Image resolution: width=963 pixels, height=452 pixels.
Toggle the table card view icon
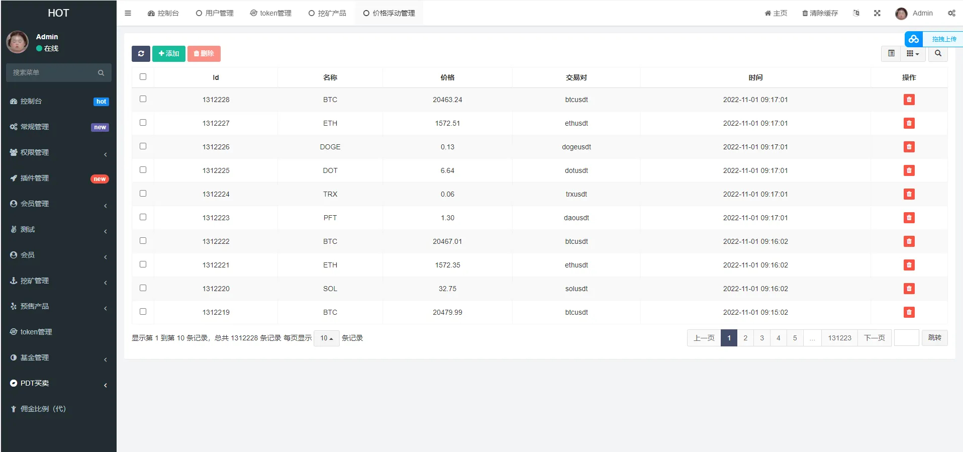(891, 53)
